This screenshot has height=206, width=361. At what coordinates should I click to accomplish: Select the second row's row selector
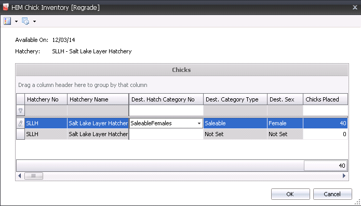pos(20,134)
